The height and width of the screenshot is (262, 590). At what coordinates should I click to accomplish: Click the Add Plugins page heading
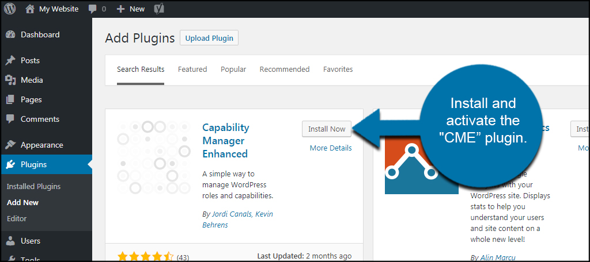[x=140, y=38]
